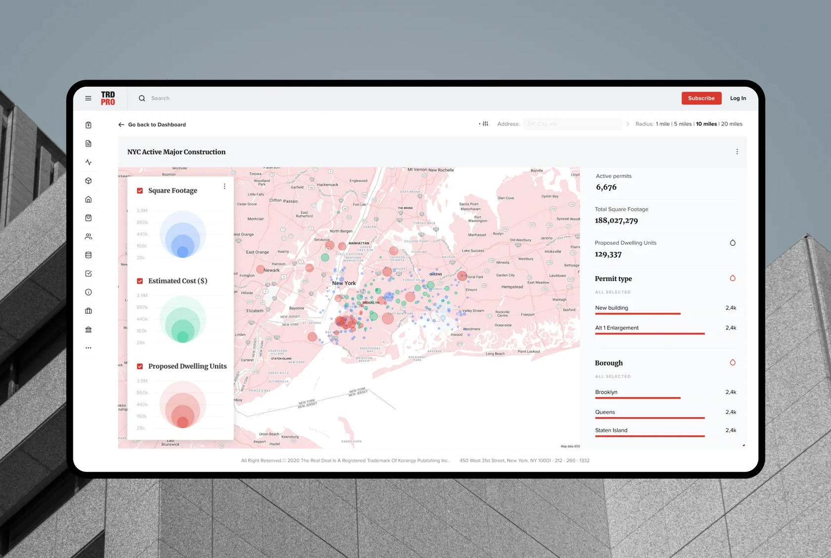Select the users people icon in sidebar

(89, 236)
